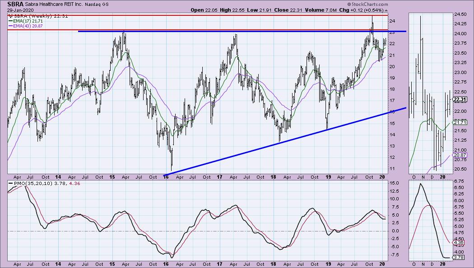Click the 20.50 label on zoom price axis

click(460, 169)
